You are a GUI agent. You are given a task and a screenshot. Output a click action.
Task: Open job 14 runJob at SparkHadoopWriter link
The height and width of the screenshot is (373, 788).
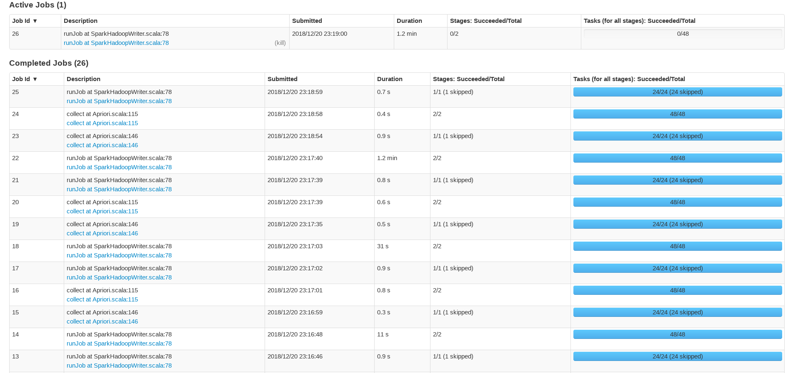(x=119, y=343)
